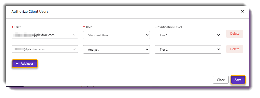Screen dimensions: 260x98
Task: Click the Close button in the footer
Action: click(x=221, y=80)
